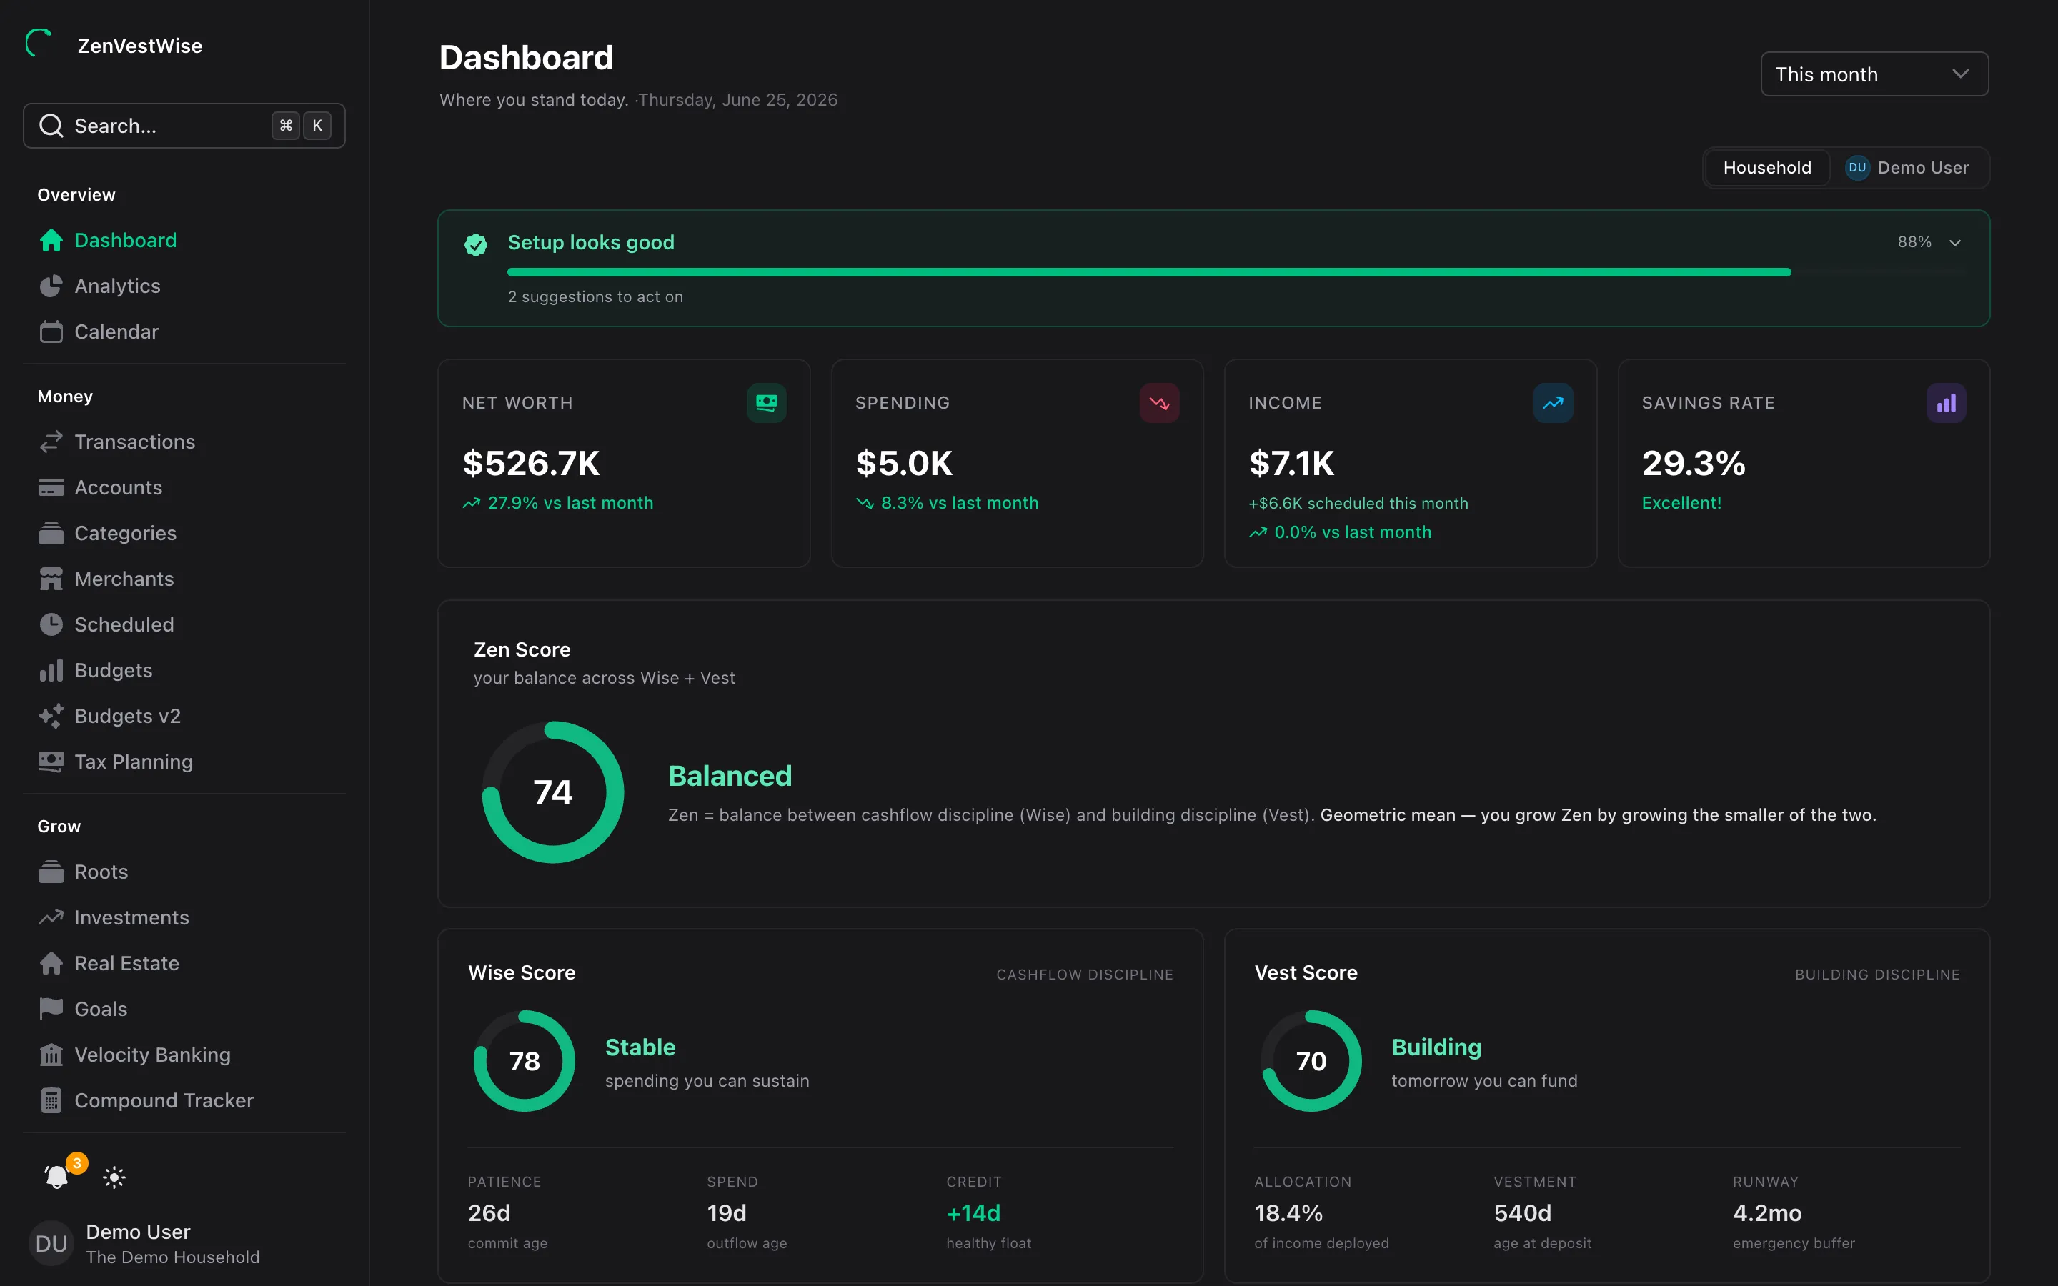Click the Categories stack icon

coord(51,533)
